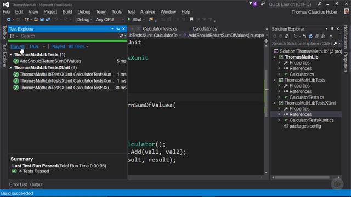The height and width of the screenshot is (197, 351).
Task: Pin the Test Explorer panel with auto-hide icon
Action: pyautogui.click(x=118, y=29)
